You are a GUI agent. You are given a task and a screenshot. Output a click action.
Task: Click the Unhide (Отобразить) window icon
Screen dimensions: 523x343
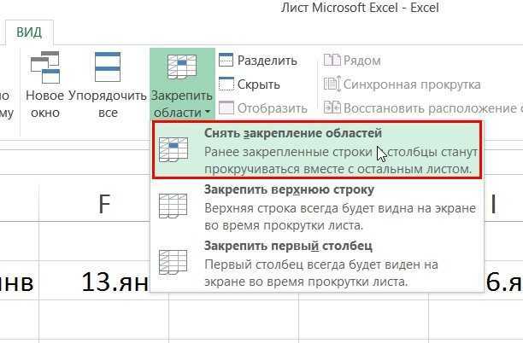[x=226, y=108]
